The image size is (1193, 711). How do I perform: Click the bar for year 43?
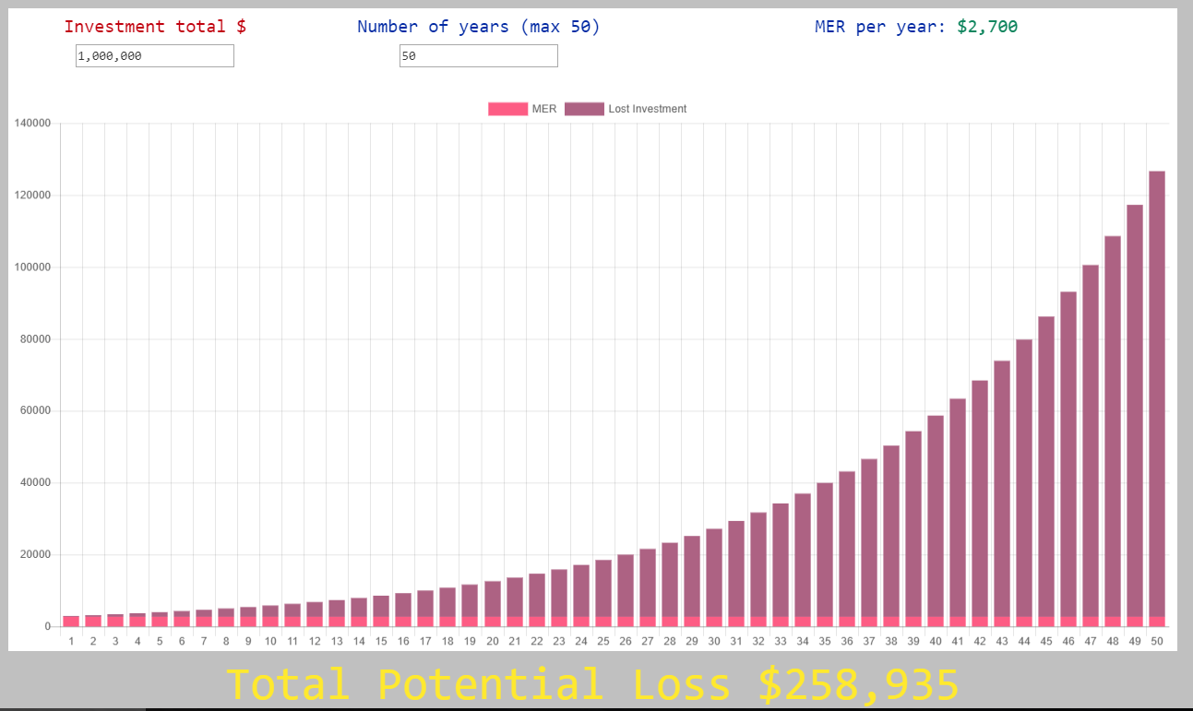(x=1002, y=493)
